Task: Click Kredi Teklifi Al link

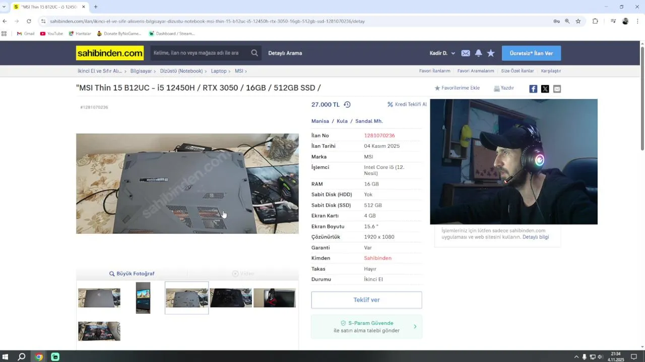Action: pos(407,105)
